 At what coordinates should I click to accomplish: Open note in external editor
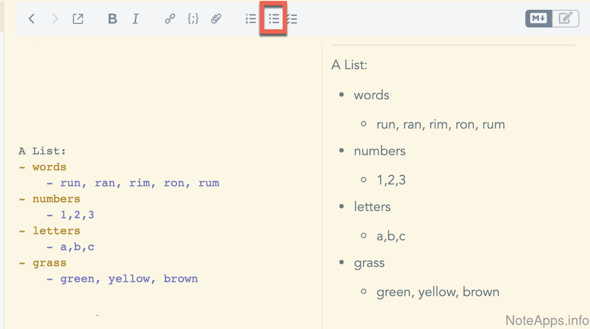[78, 19]
